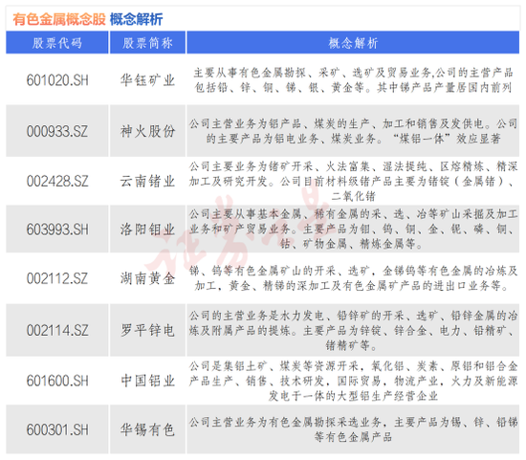Click the 湖南黄金 concept description text
Image resolution: width=526 pixels, height=460 pixels.
tap(353, 278)
